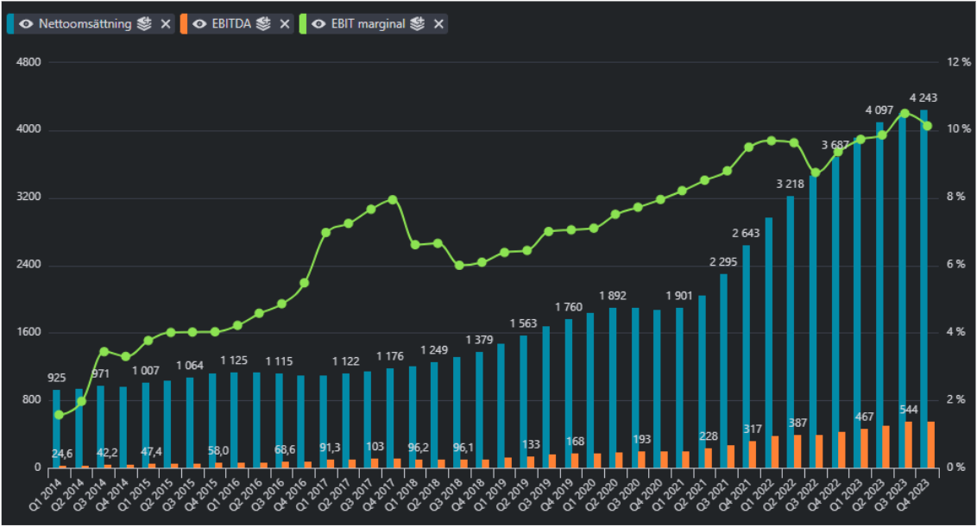This screenshot has width=977, height=527.
Task: Click the Q1 2014 bar labeled 925
Action: click(x=56, y=429)
